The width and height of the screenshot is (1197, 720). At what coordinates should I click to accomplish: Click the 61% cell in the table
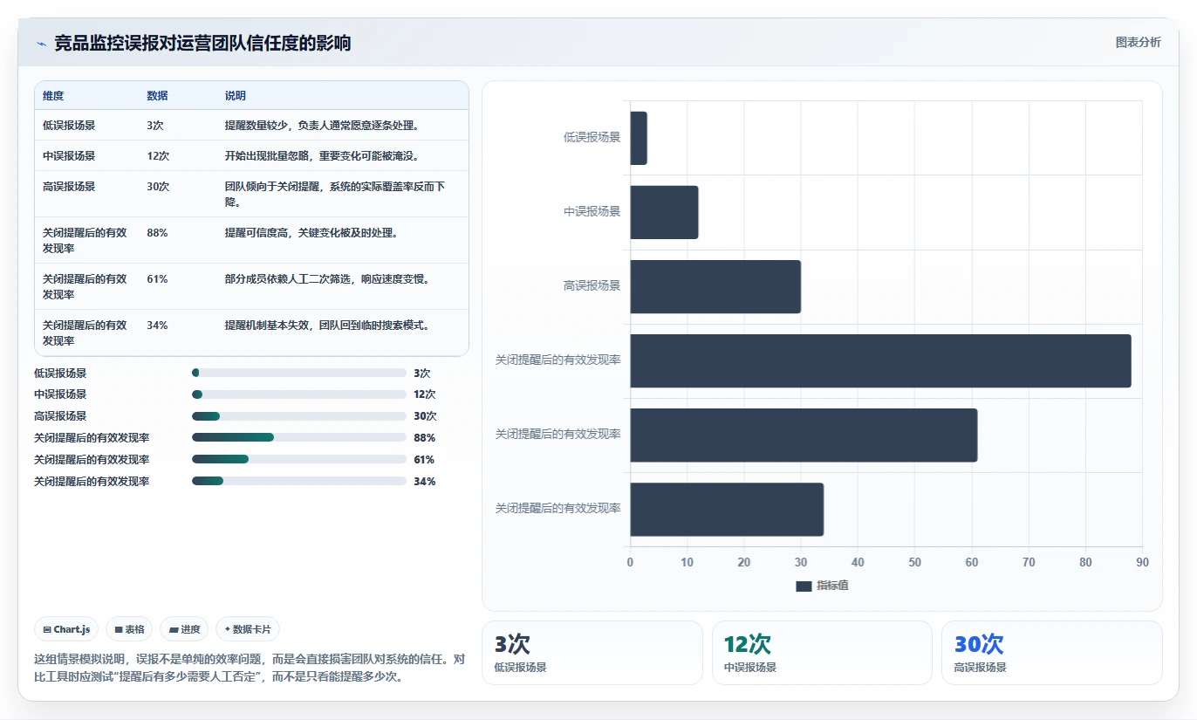(x=157, y=279)
